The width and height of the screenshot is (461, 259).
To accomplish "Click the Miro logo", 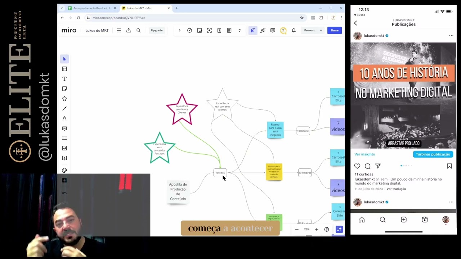I will click(x=69, y=31).
